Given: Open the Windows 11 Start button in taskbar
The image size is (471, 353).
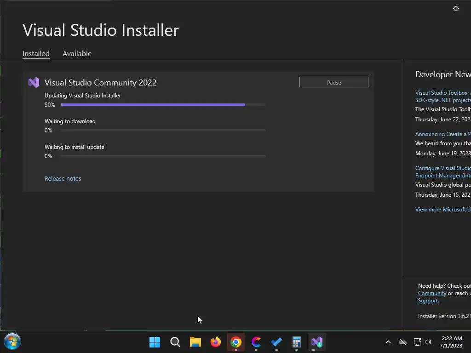Looking at the screenshot, I should click(x=155, y=342).
